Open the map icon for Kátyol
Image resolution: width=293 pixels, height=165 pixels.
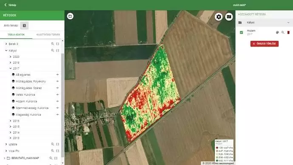click(x=57, y=51)
